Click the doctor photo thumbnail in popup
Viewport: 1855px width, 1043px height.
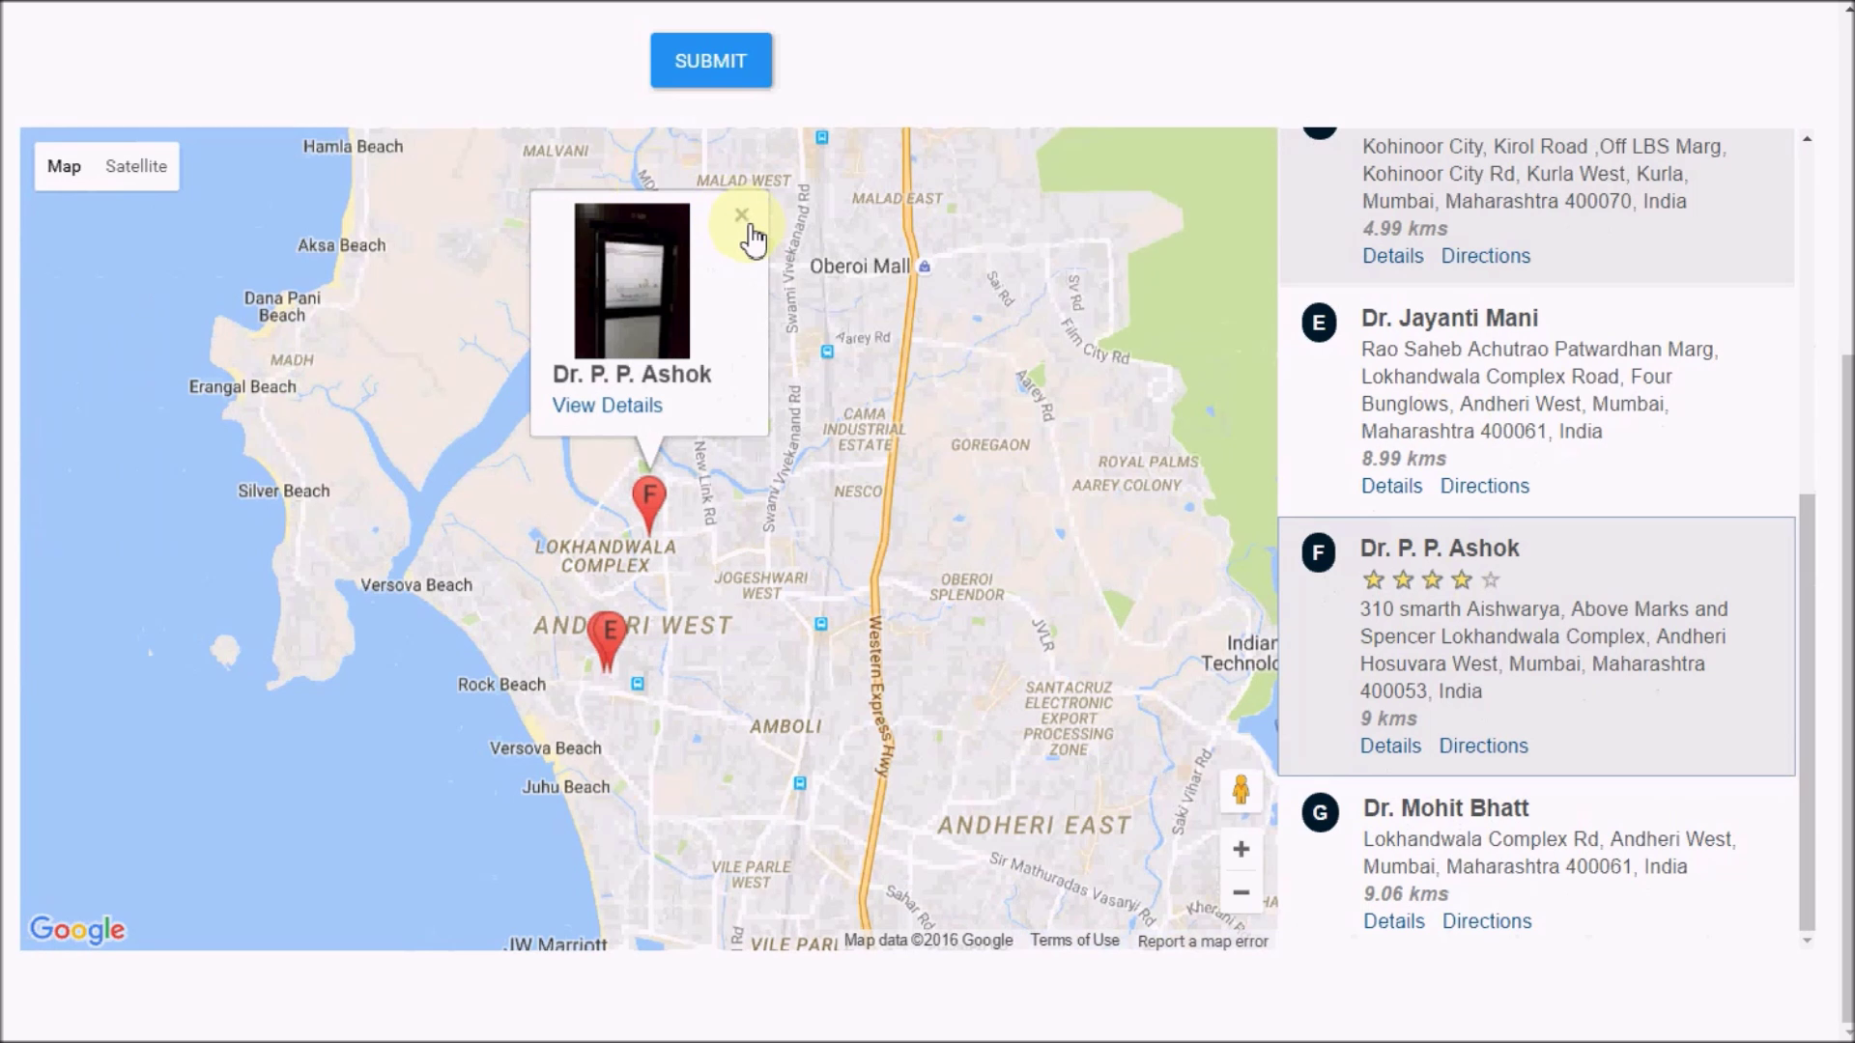coord(632,280)
